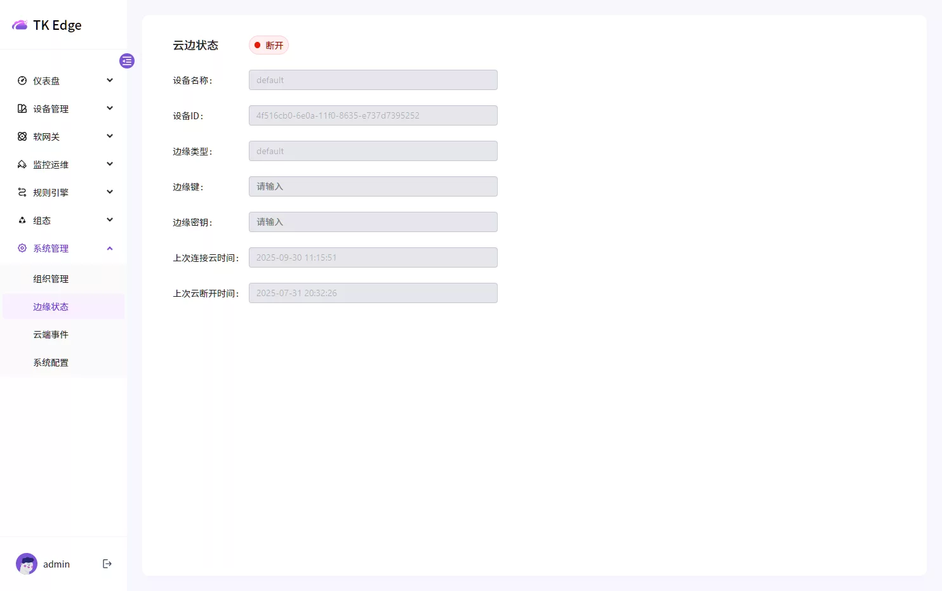Click the admin user avatar
The height and width of the screenshot is (591, 942).
point(26,563)
